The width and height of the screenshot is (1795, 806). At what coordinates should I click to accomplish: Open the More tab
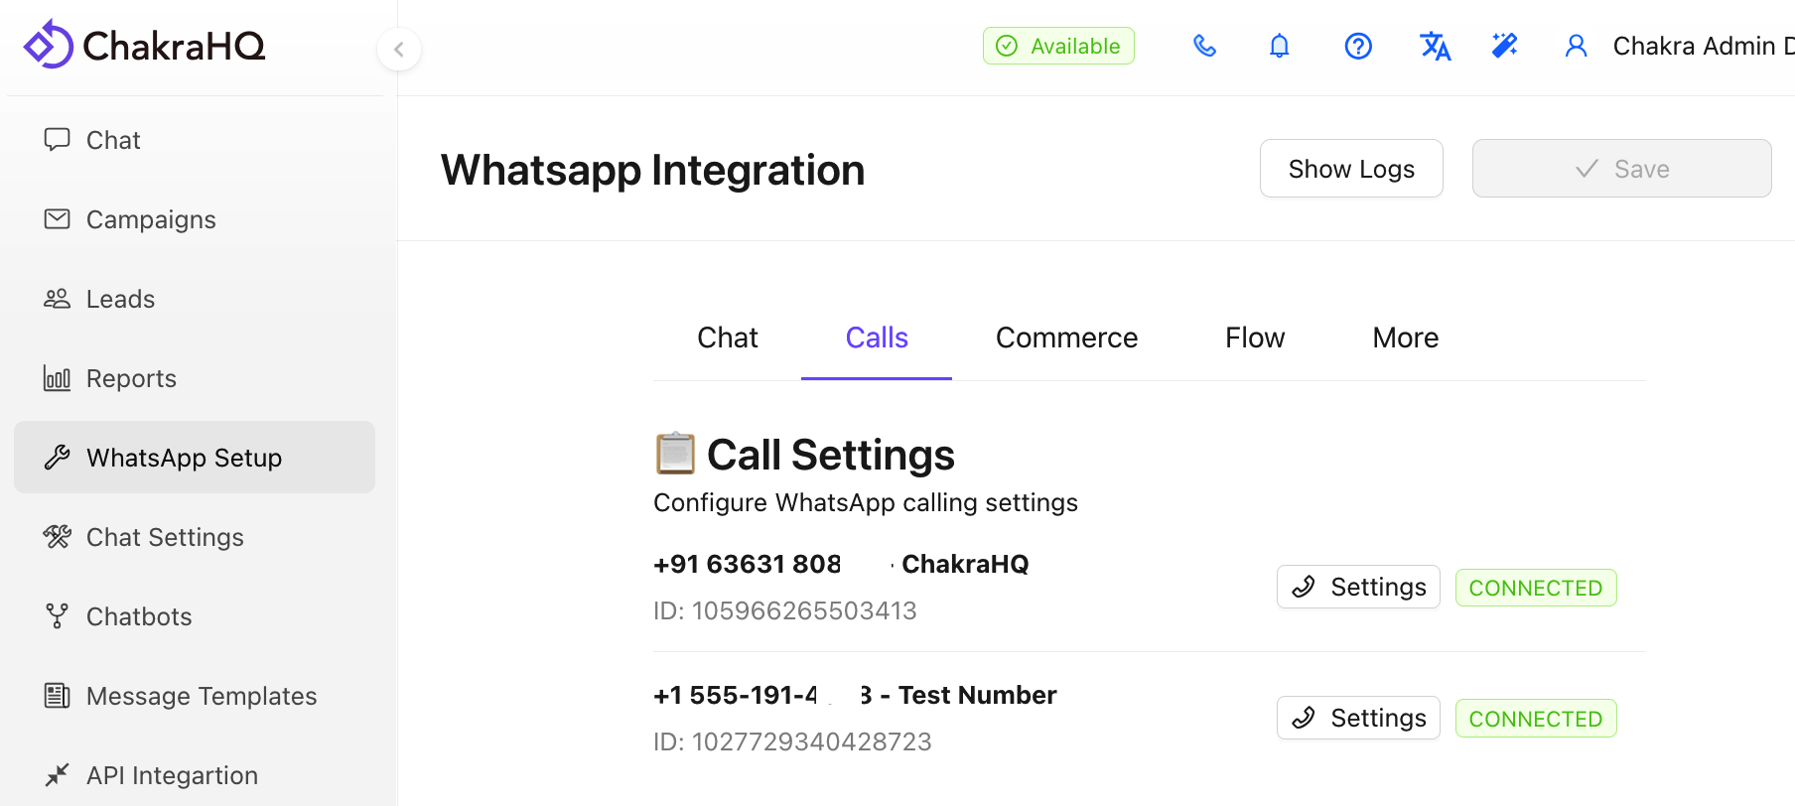pos(1405,338)
